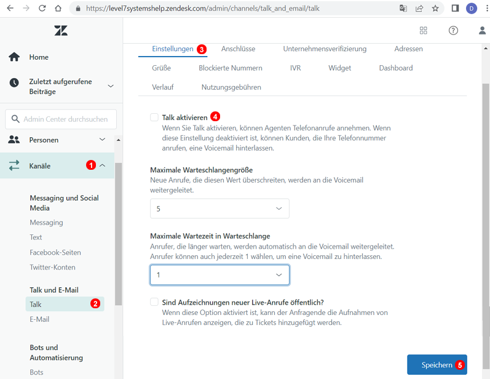
Task: Click the share page icon
Action: coord(419,9)
